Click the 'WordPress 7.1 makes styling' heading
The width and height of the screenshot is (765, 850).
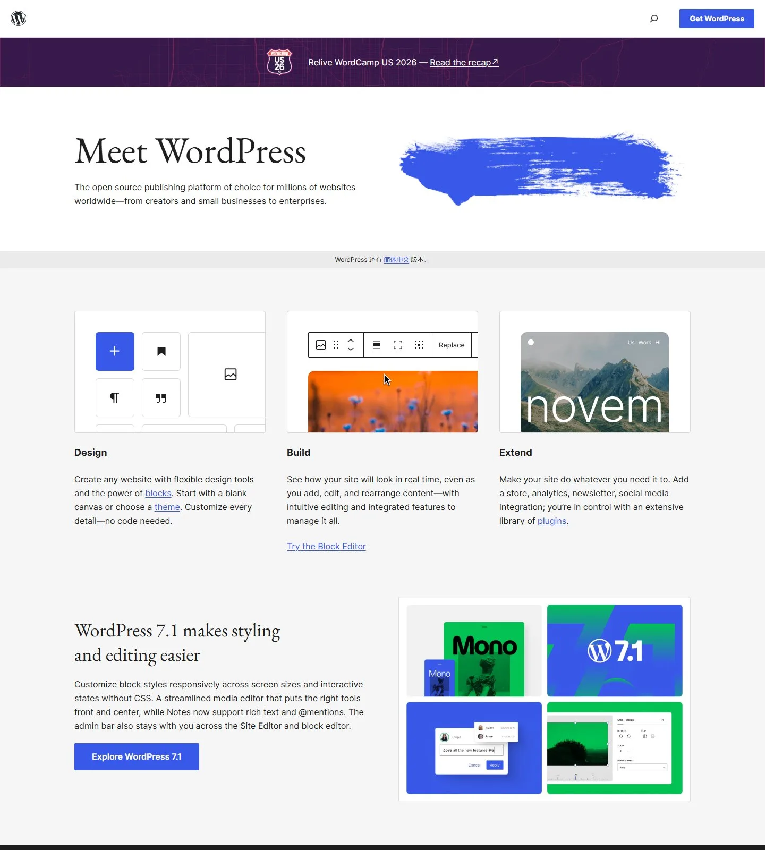[x=177, y=643]
